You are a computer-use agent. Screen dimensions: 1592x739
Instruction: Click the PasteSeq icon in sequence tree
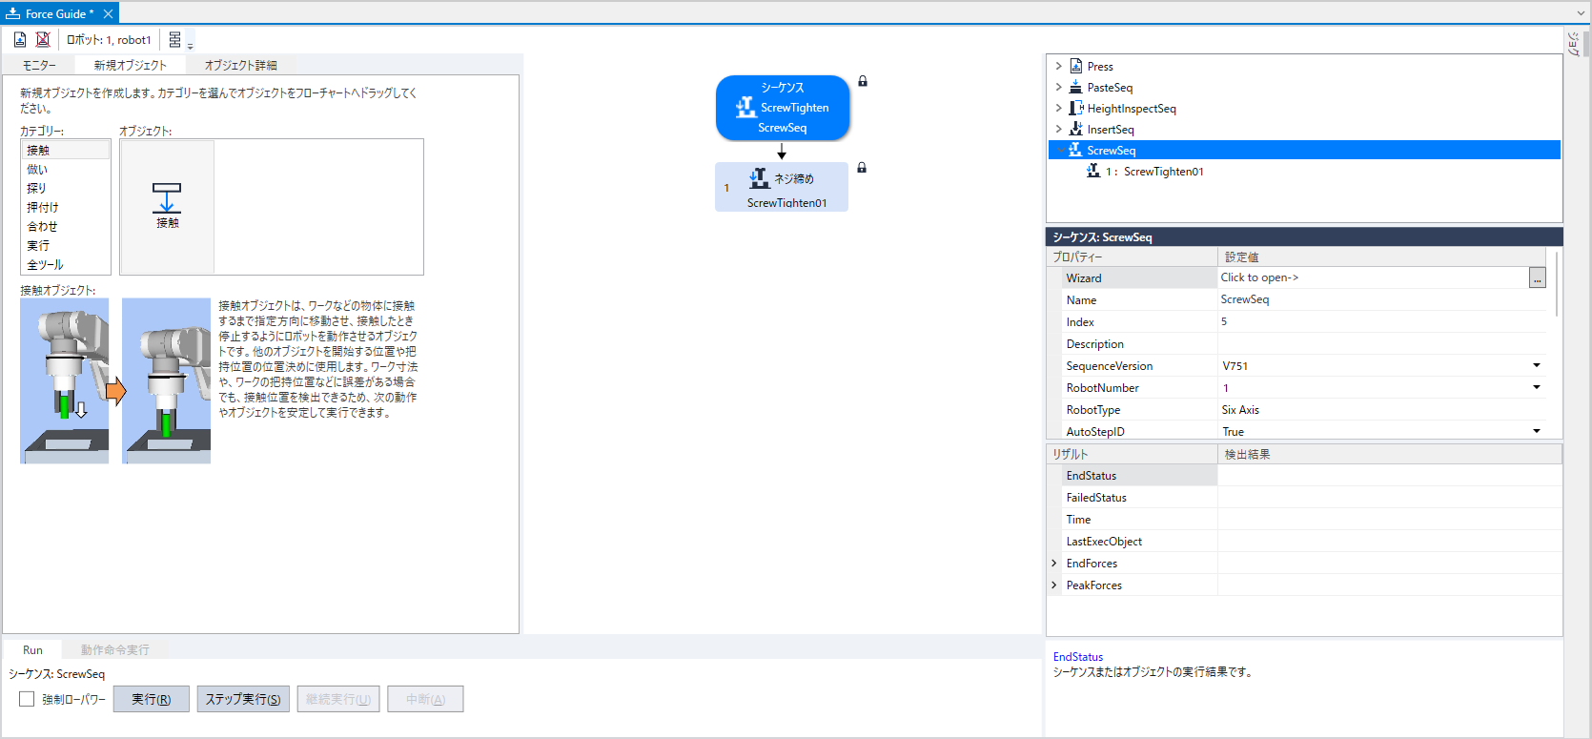[1075, 87]
